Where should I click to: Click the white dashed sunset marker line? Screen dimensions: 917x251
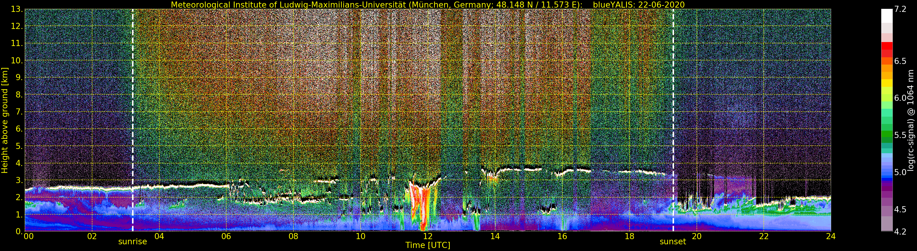(673, 120)
